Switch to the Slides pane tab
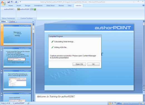The image size is (145, 105). pyautogui.click(x=3, y=21)
